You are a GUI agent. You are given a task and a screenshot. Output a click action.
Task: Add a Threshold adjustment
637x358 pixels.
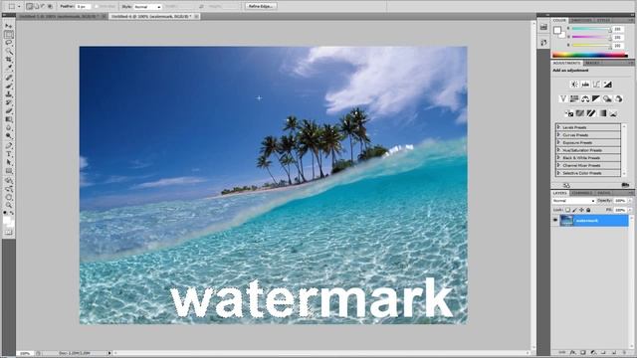(591, 113)
